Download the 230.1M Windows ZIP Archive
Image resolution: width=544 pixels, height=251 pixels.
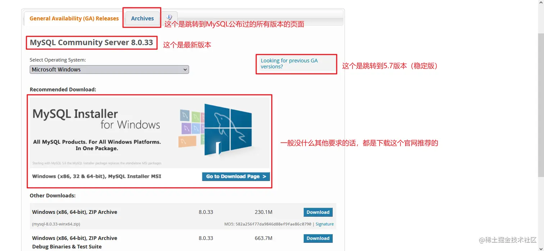click(x=318, y=212)
